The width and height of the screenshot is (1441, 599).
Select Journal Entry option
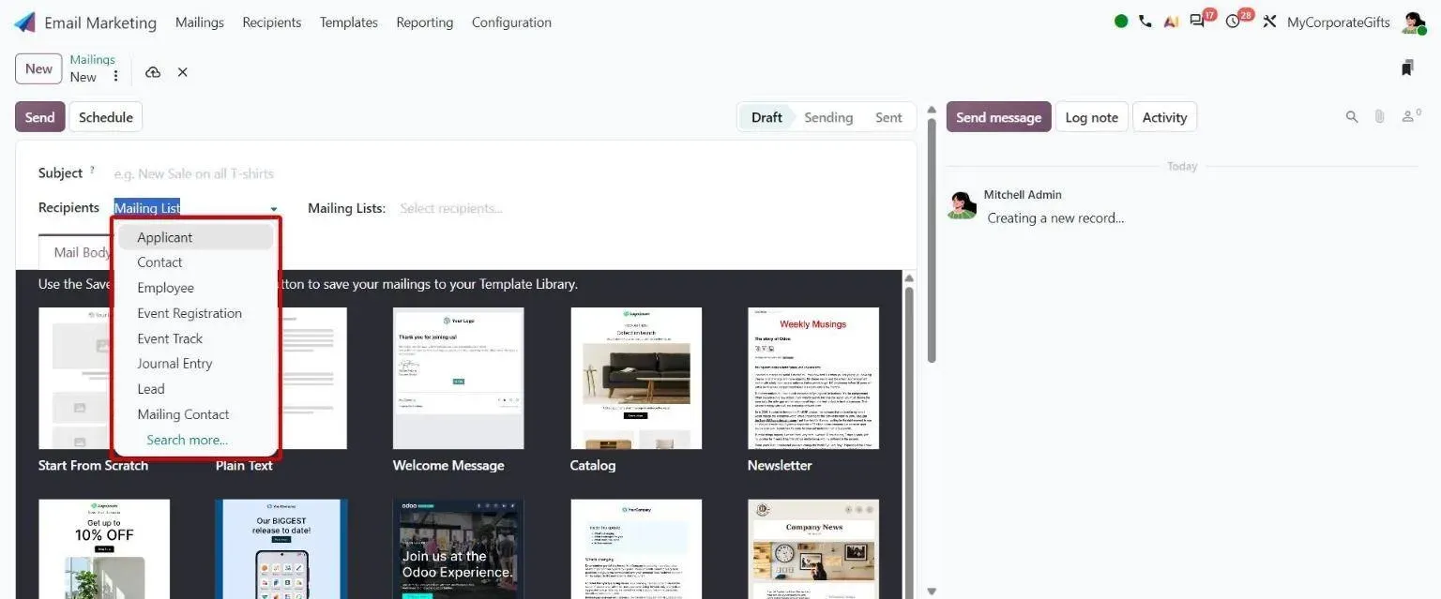[195, 364]
